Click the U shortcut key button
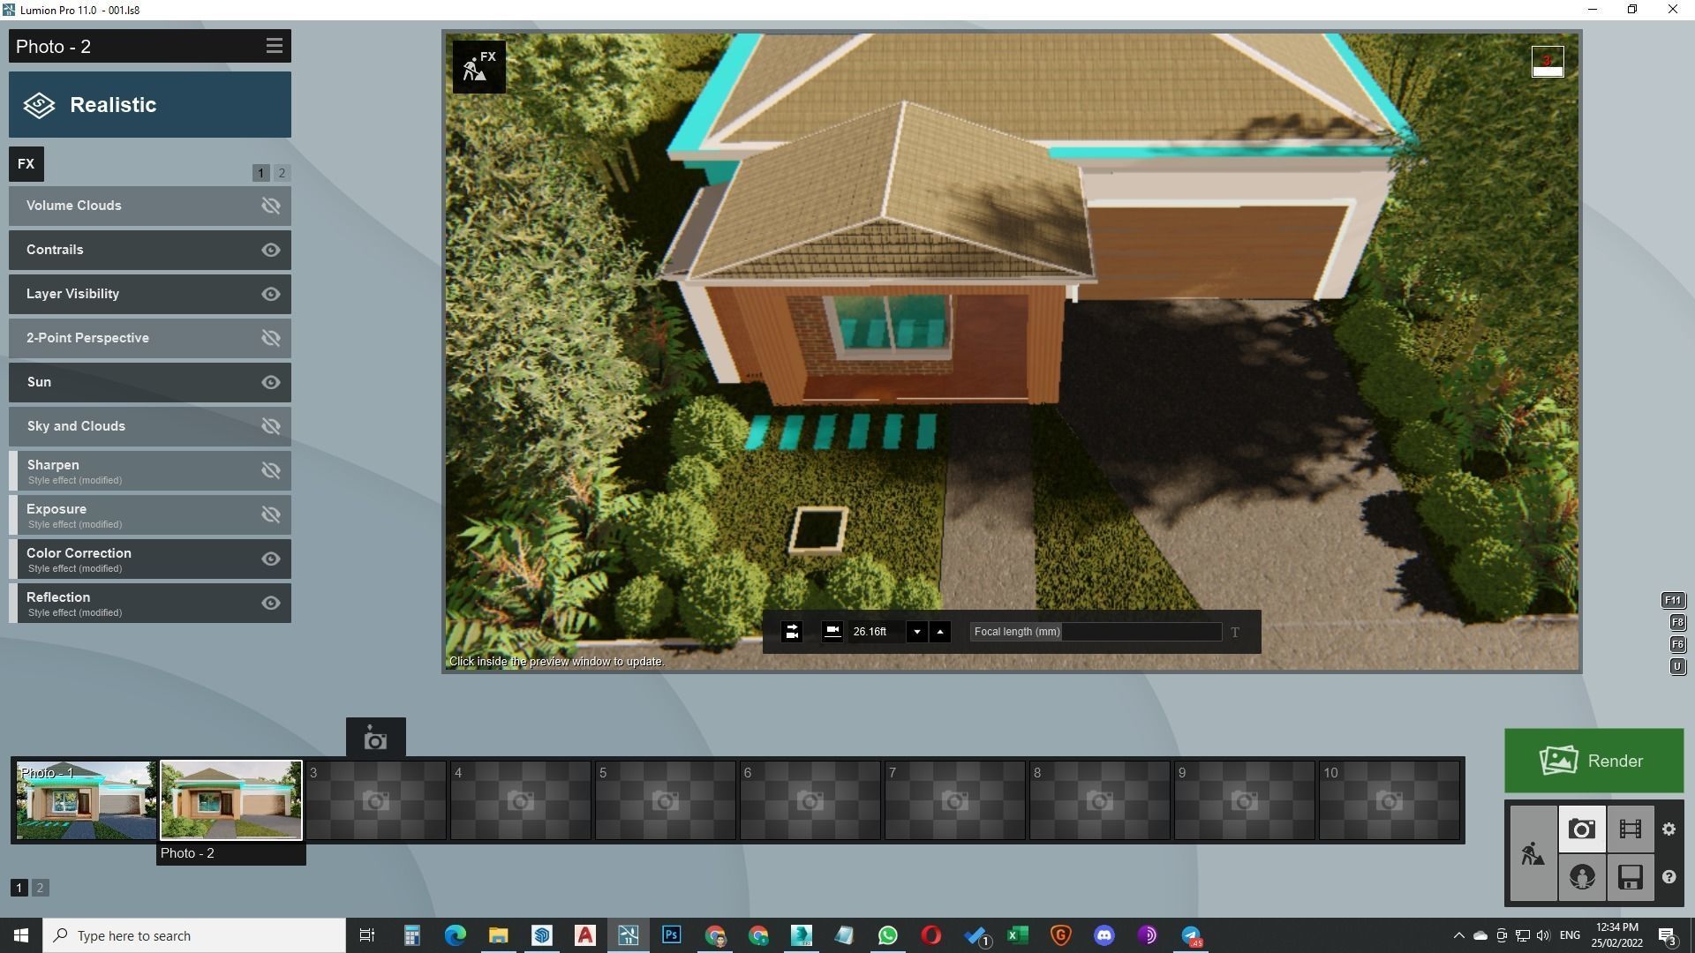Screen dimensions: 1695x953 click(1677, 666)
